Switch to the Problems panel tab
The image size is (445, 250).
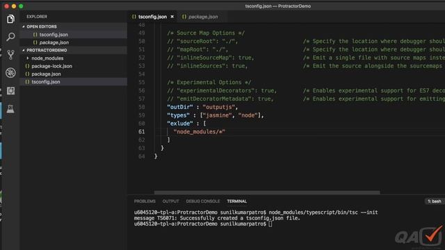tap(145, 201)
